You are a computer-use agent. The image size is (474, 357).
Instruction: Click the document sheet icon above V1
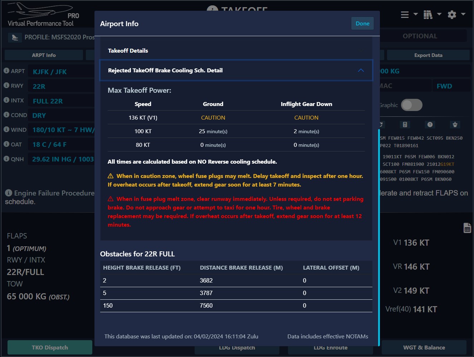pos(467,228)
